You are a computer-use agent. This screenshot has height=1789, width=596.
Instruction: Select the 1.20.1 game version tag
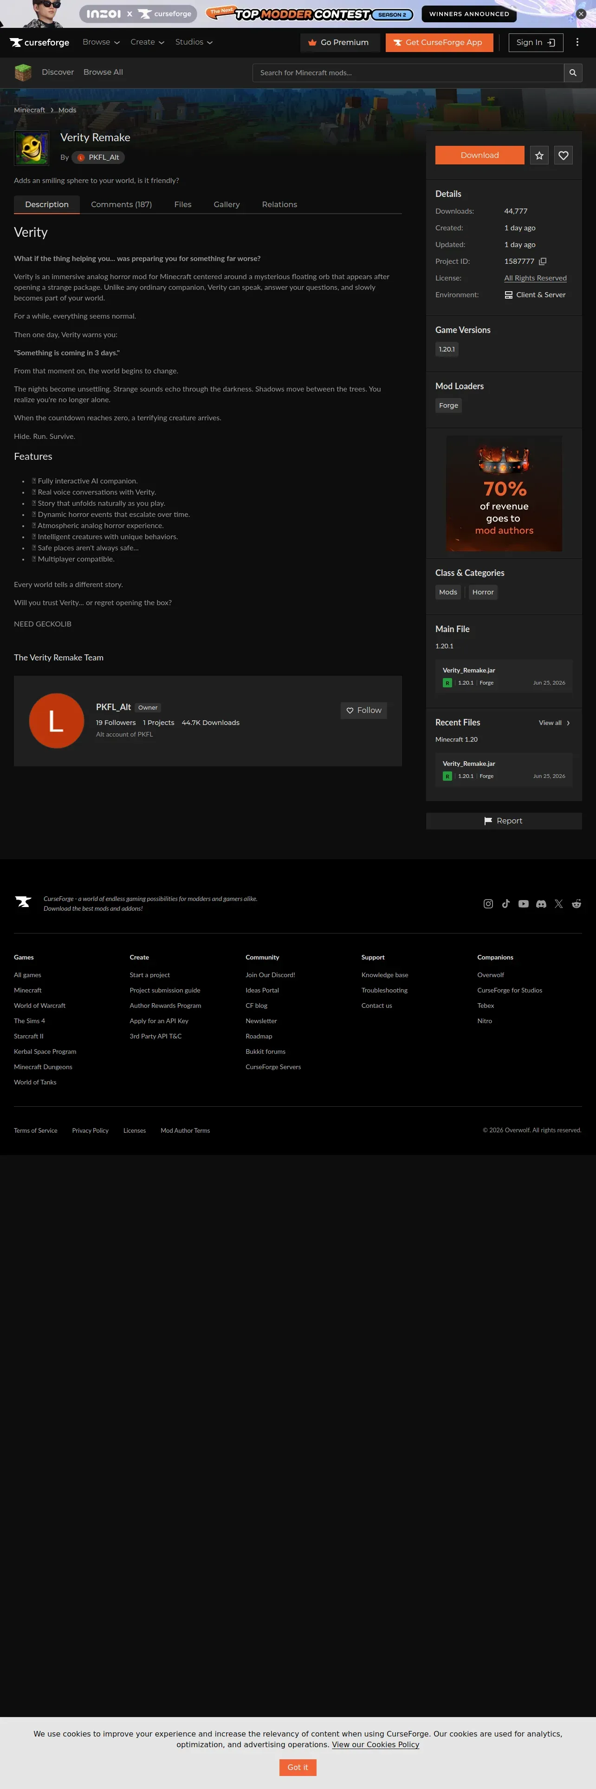447,349
